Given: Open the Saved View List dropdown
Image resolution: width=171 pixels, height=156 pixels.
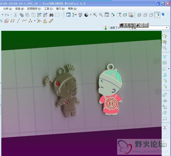Looking at the screenshot, I should coord(119,15).
